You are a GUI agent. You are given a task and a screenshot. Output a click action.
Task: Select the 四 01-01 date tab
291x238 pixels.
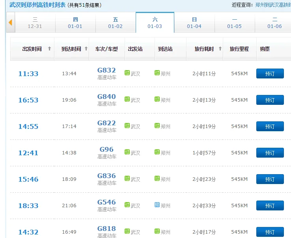coord(75,23)
